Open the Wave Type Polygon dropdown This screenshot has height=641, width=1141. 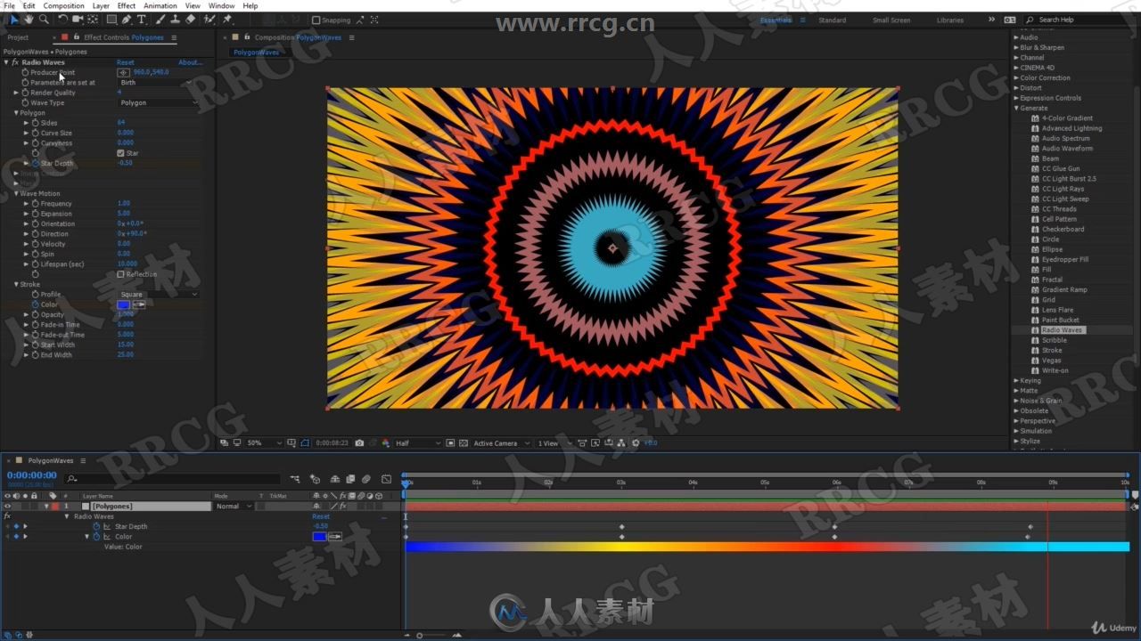click(159, 102)
